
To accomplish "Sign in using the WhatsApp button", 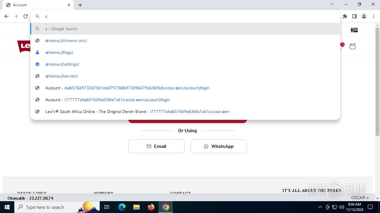I will 219,146.
